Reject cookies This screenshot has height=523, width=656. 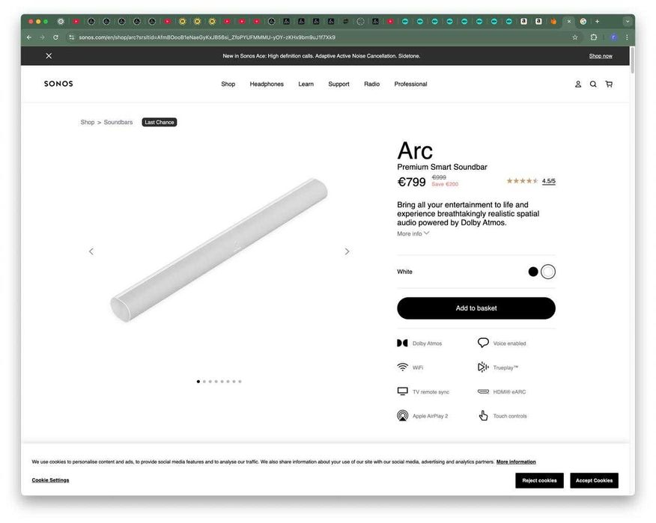coord(539,480)
